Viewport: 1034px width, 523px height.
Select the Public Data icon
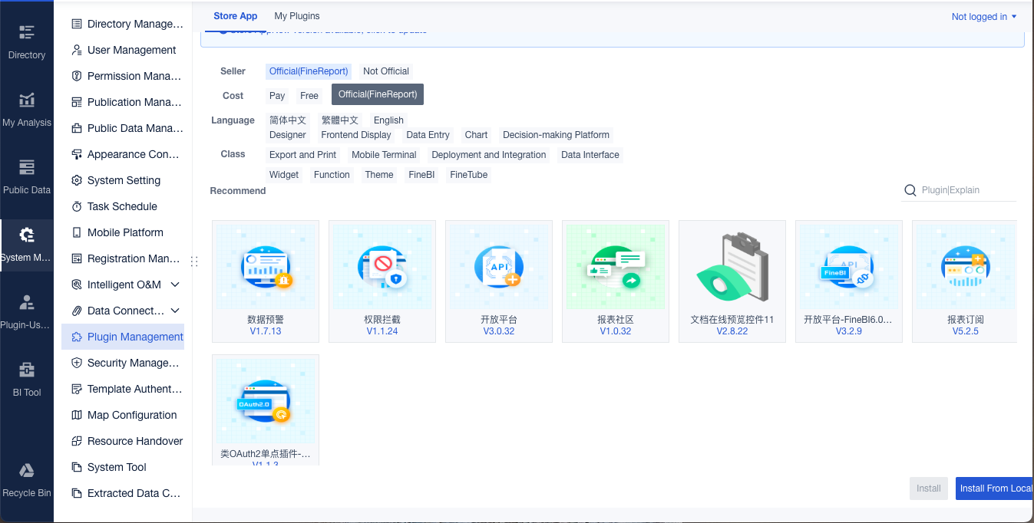(x=27, y=167)
